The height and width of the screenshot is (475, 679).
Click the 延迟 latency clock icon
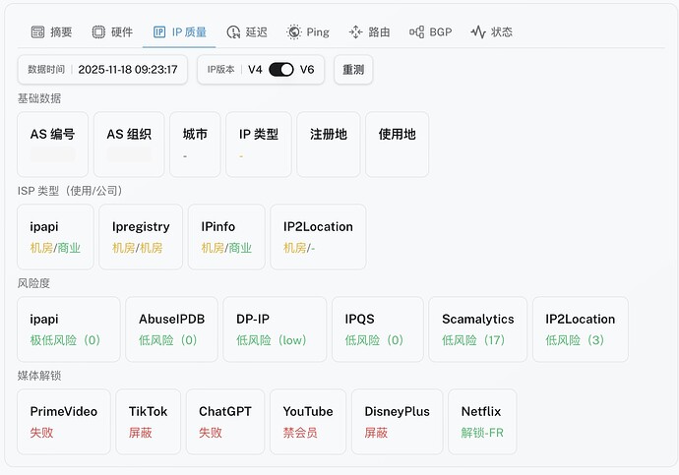pos(233,32)
